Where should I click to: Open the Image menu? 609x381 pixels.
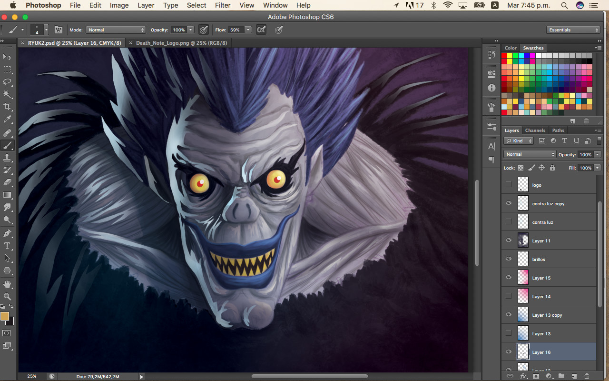(x=119, y=5)
